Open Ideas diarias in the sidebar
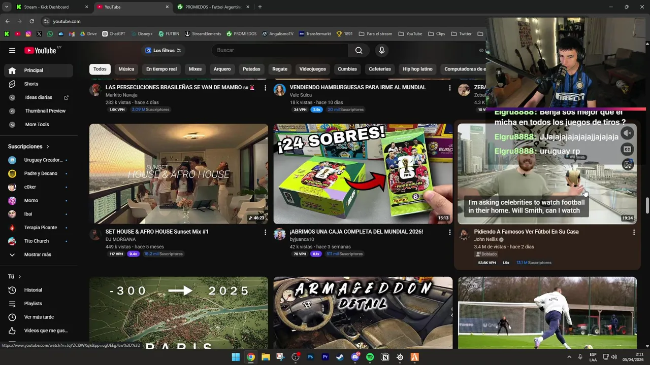 (39, 97)
